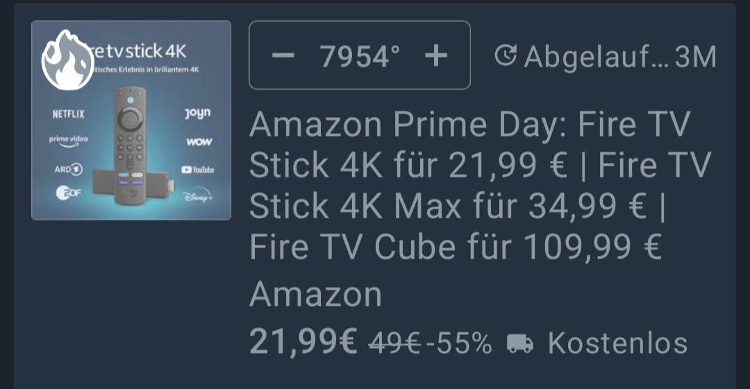Viewport: 750px width, 389px height.
Task: Click the Disney+ logo in the thumbnail
Action: tap(197, 196)
